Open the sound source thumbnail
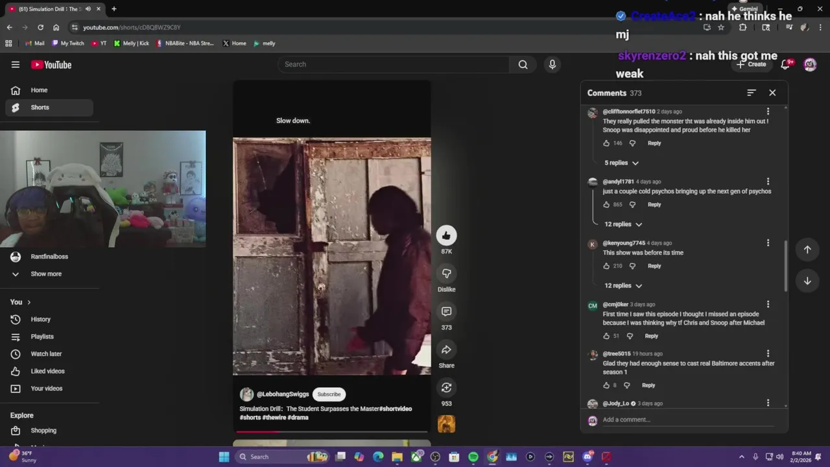 tap(446, 424)
